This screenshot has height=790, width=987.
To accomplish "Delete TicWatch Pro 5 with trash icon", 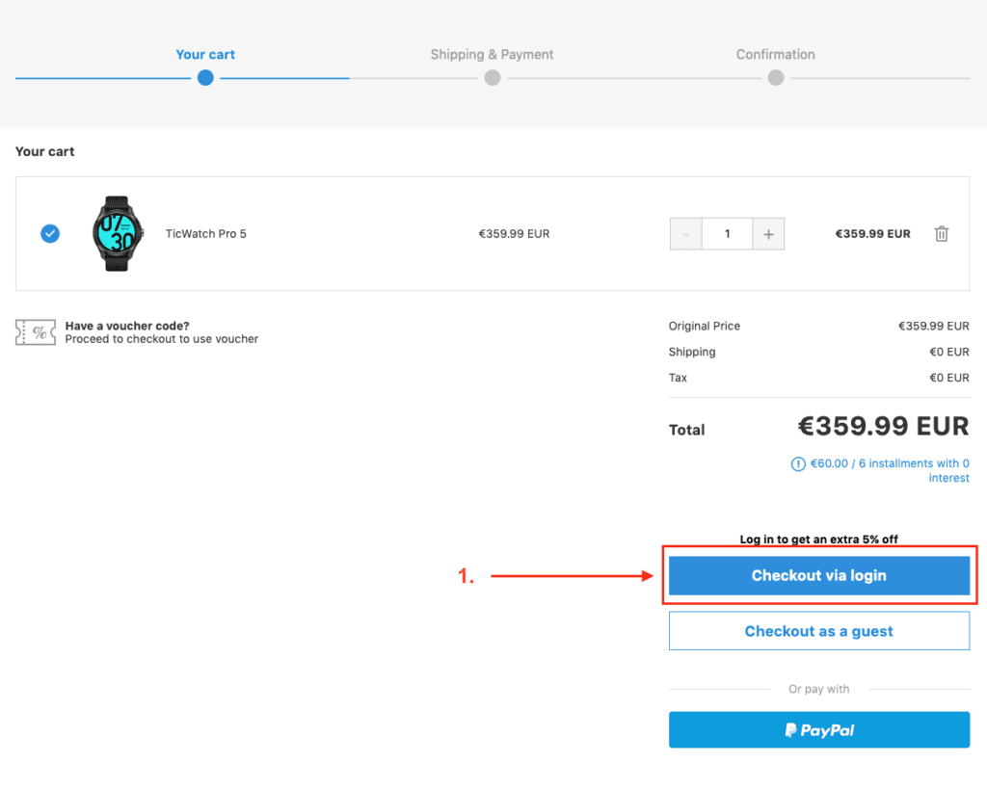I will click(942, 233).
